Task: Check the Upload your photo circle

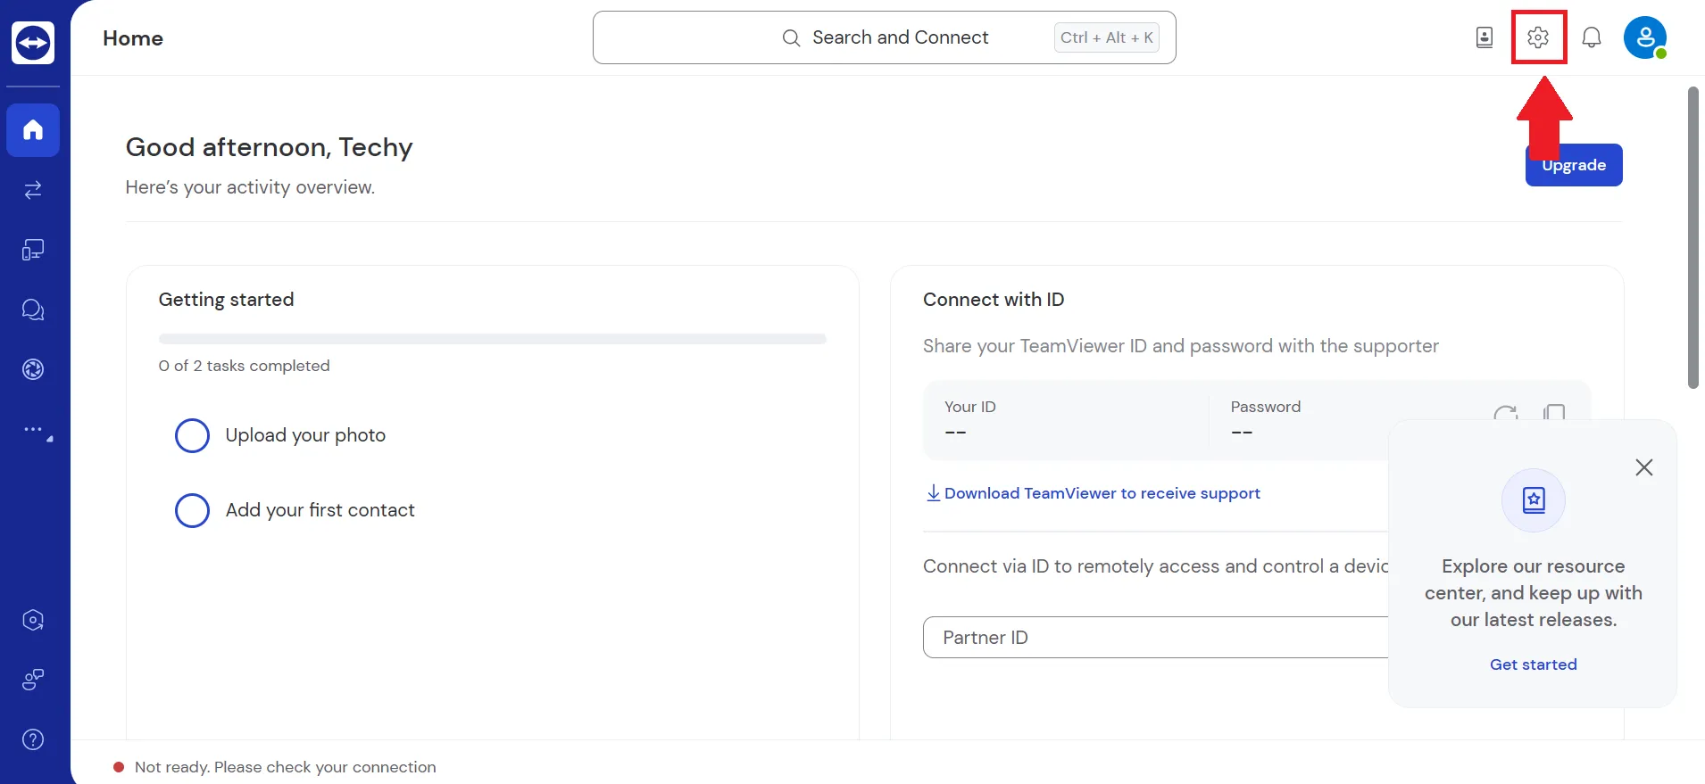Action: [192, 435]
